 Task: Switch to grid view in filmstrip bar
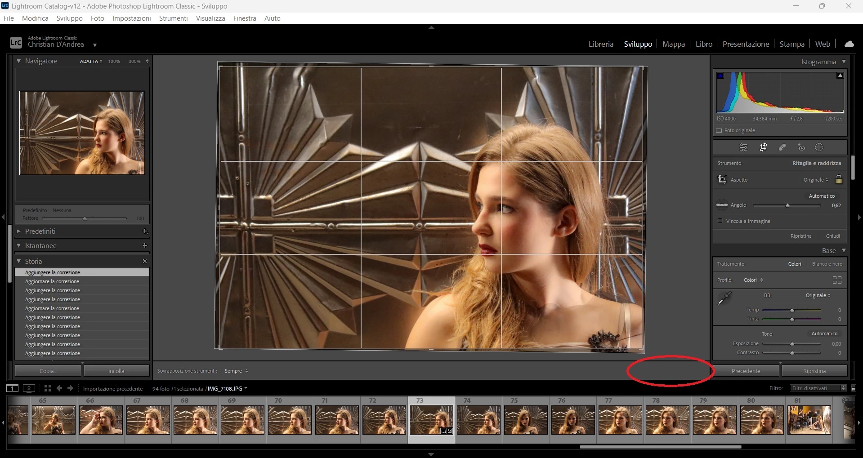[48, 388]
